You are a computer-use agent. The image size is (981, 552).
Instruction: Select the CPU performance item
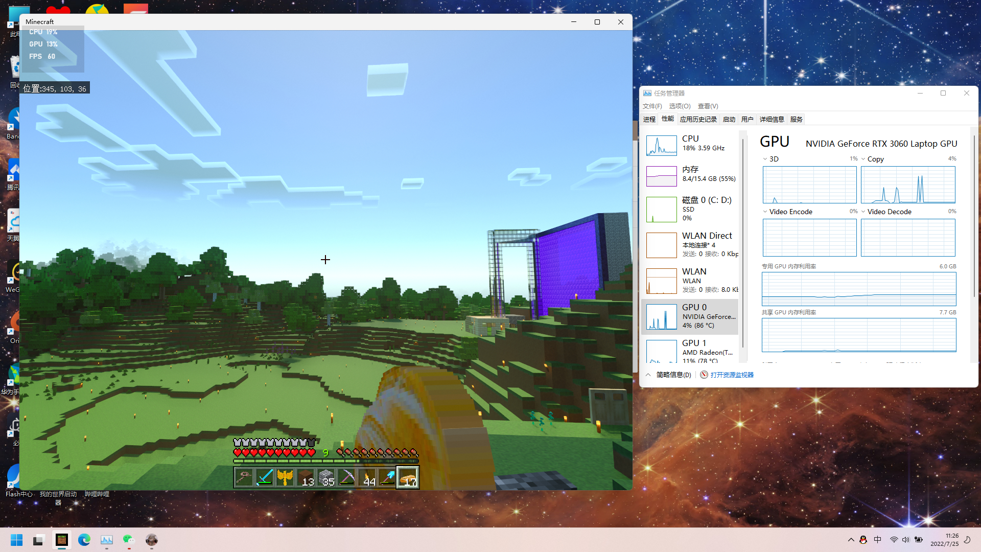click(x=690, y=146)
